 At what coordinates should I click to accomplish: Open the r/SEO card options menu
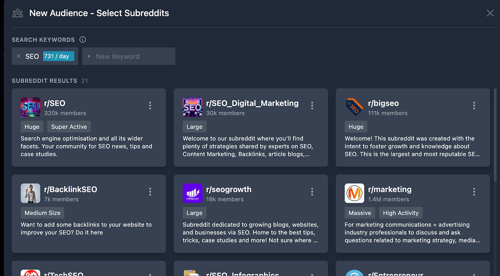click(x=150, y=106)
